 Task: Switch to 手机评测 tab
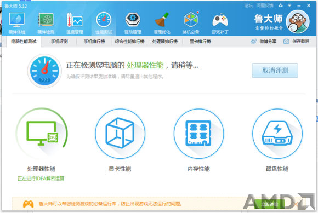click(59, 42)
